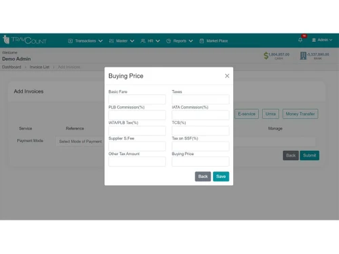Expand the HR dropdown menu
Image resolution: width=339 pixels, height=254 pixels.
tap(158, 41)
